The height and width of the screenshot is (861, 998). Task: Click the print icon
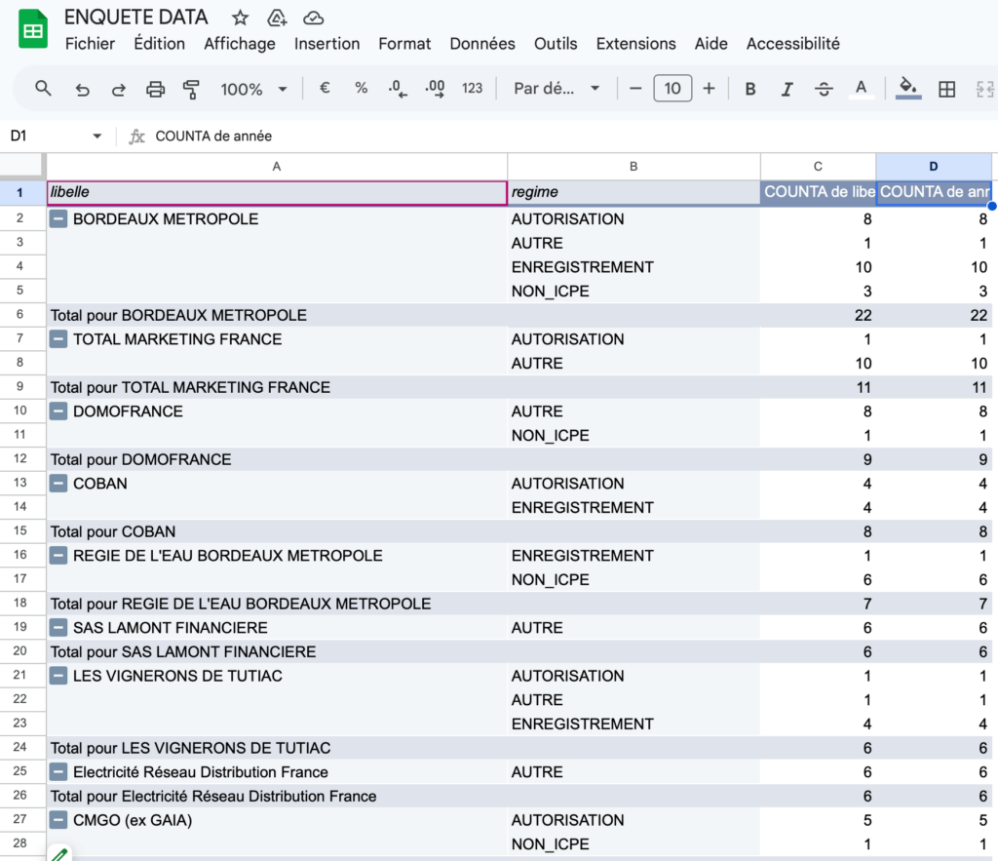pos(155,89)
